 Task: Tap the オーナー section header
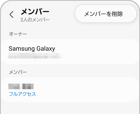pyautogui.click(x=18, y=34)
